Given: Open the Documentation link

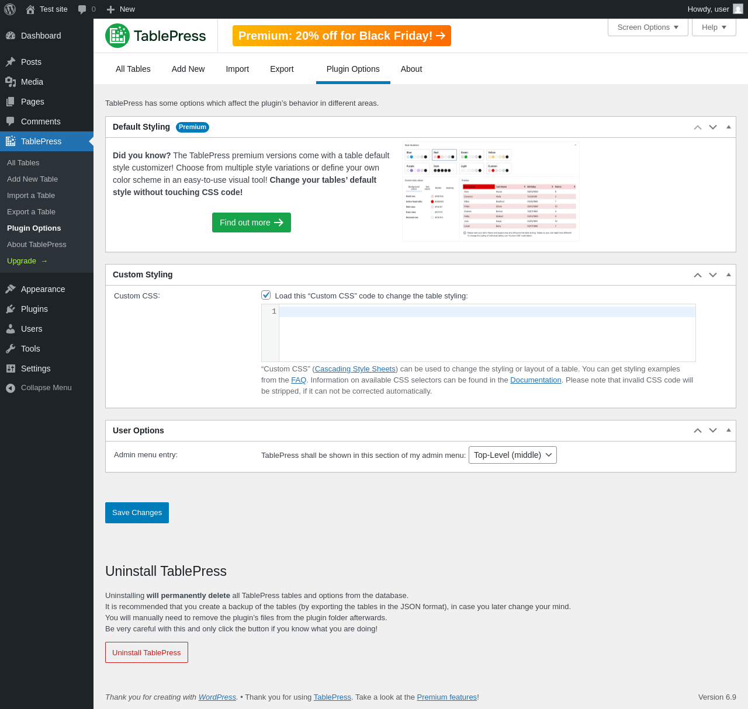Looking at the screenshot, I should (x=536, y=380).
